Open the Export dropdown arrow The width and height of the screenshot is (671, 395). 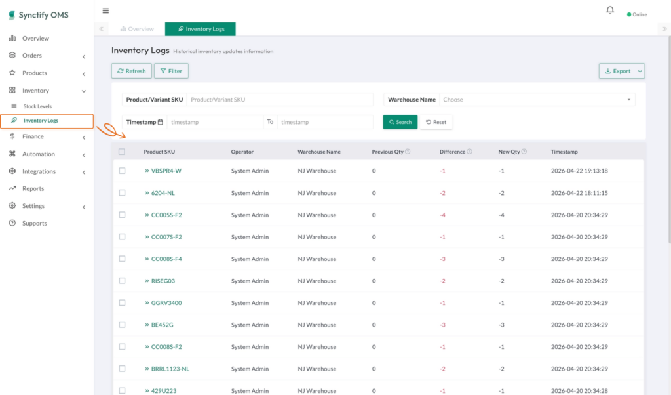pyautogui.click(x=640, y=71)
